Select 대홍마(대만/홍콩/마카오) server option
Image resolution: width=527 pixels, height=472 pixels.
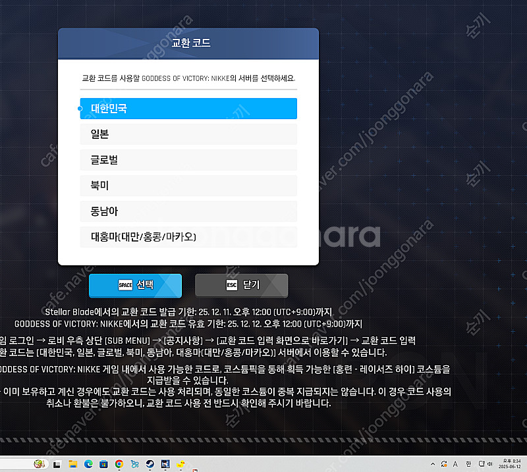(x=188, y=237)
